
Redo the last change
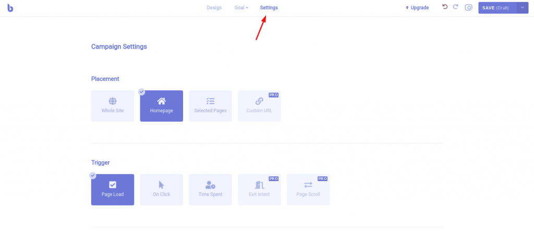point(455,7)
